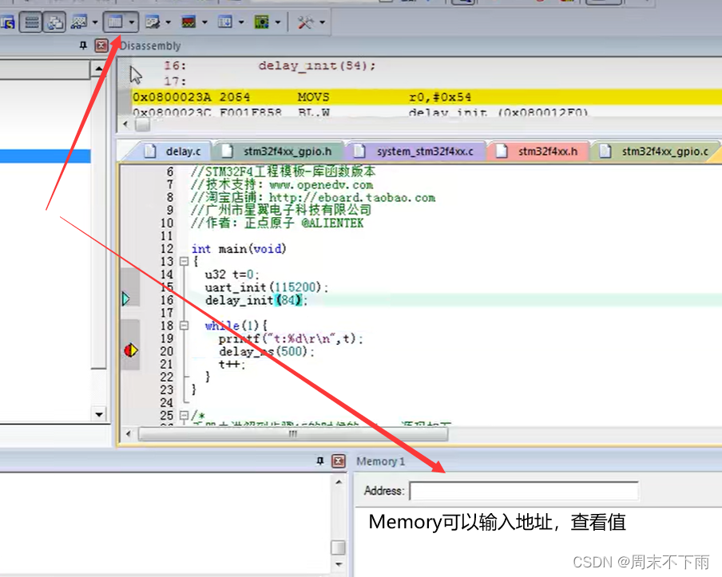Expand the Toolbox dropdown arrow
The image size is (722, 577).
pos(323,22)
